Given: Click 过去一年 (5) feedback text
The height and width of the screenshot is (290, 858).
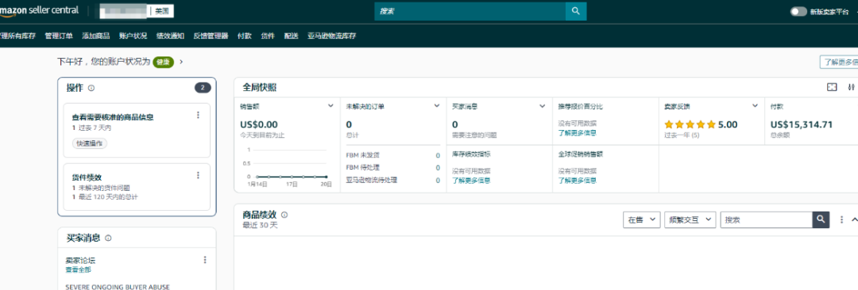Looking at the screenshot, I should point(682,135).
